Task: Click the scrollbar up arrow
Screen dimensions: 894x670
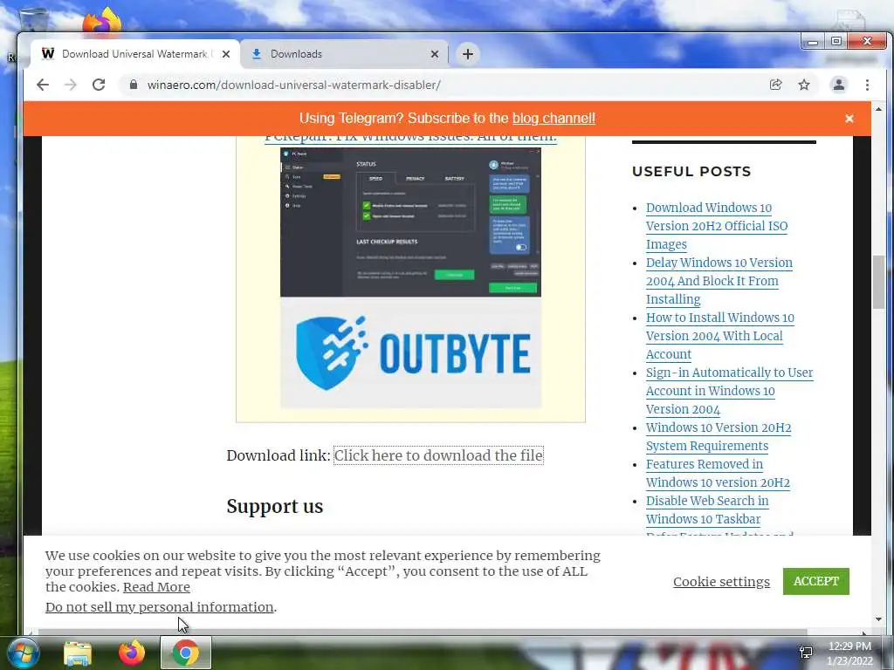Action: point(878,109)
